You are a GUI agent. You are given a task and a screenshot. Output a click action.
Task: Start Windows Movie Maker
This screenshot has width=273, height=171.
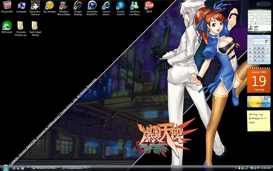coord(64,5)
